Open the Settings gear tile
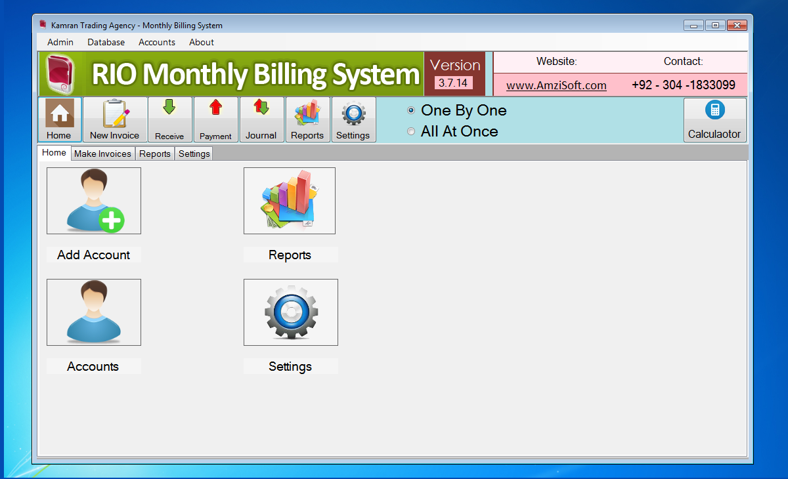 click(x=290, y=312)
